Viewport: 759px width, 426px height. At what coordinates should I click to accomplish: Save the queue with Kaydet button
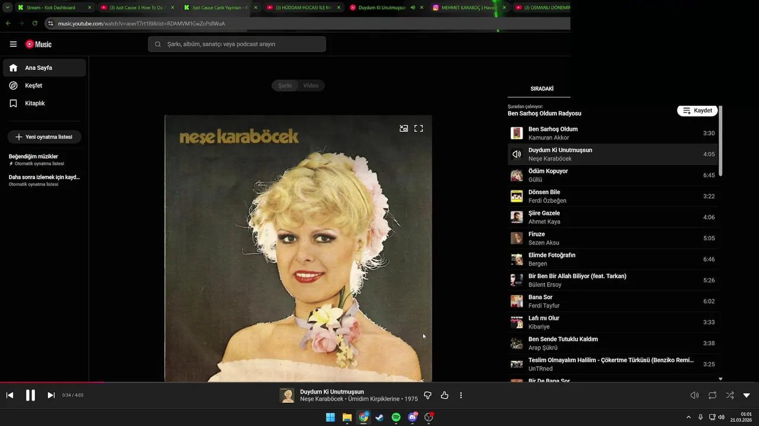tap(697, 111)
